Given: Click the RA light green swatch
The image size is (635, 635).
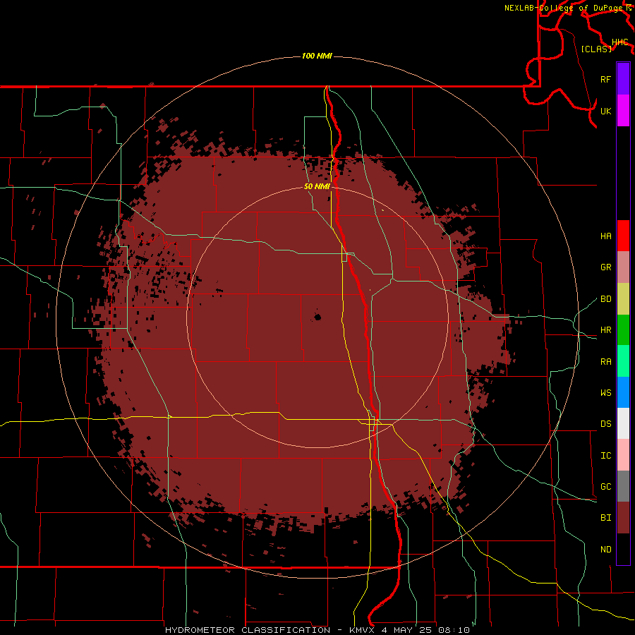Looking at the screenshot, I should [623, 361].
